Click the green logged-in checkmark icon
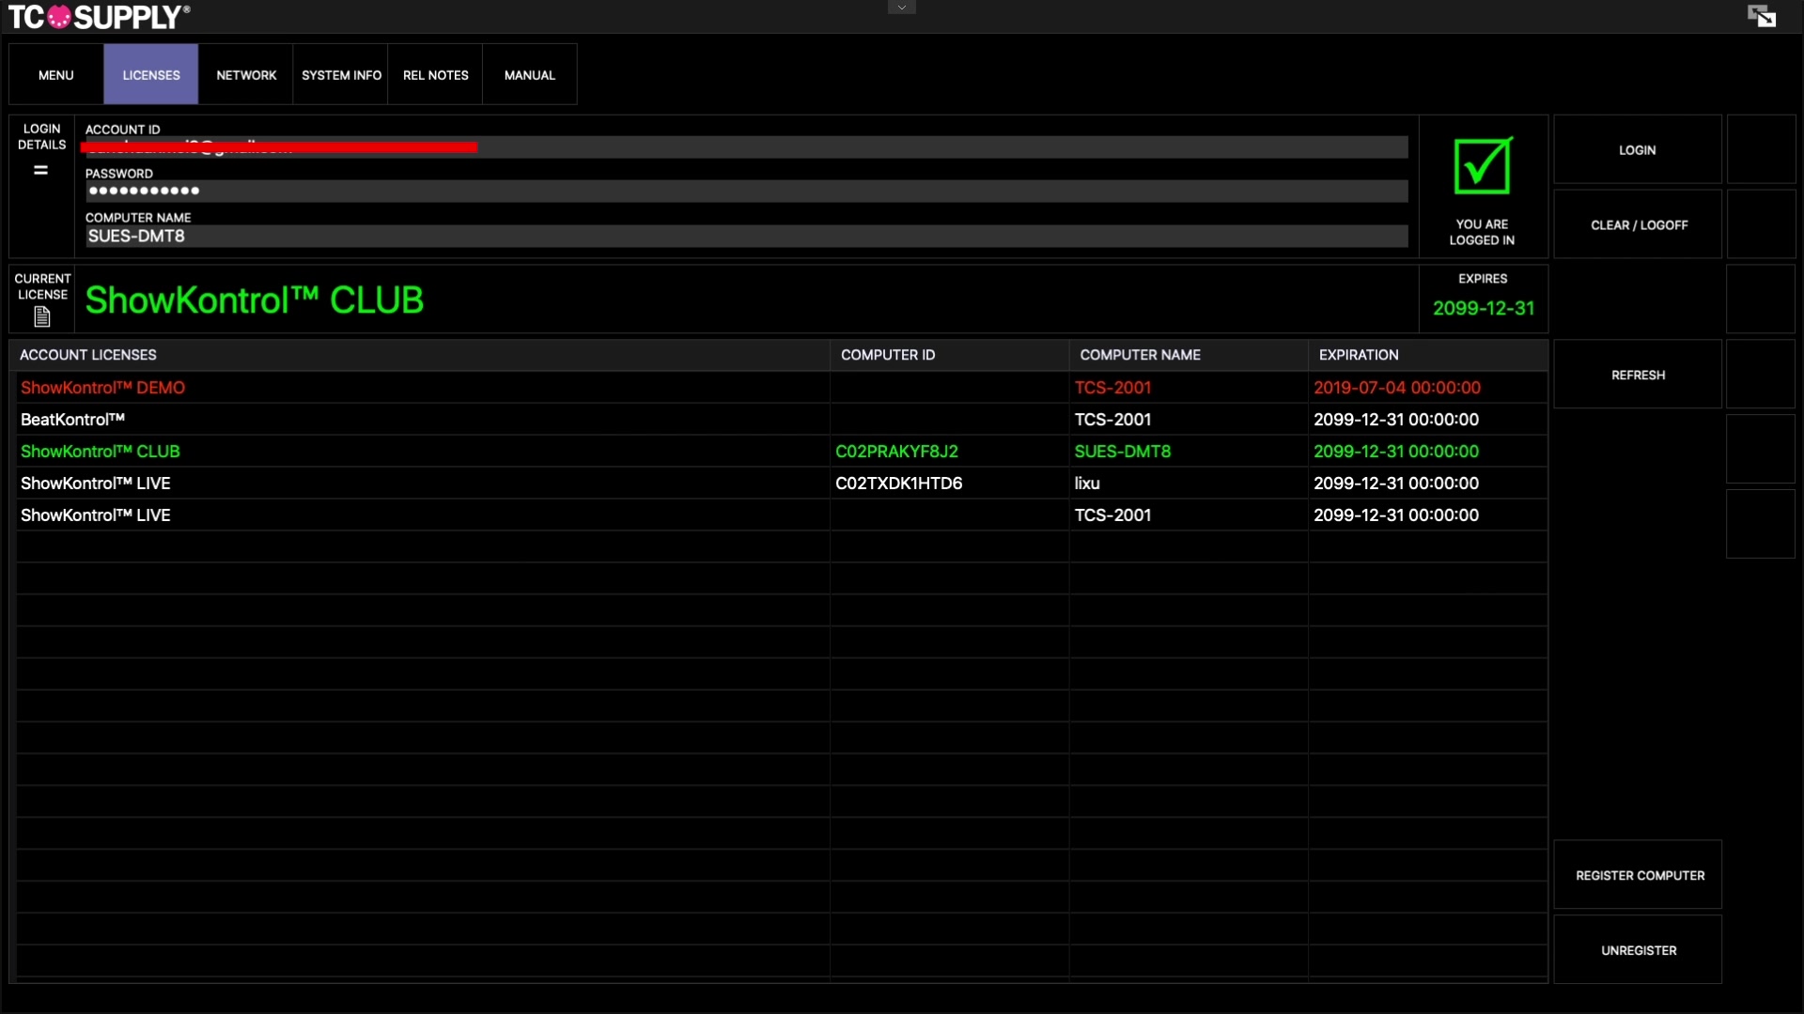This screenshot has height=1014, width=1804. point(1483,165)
